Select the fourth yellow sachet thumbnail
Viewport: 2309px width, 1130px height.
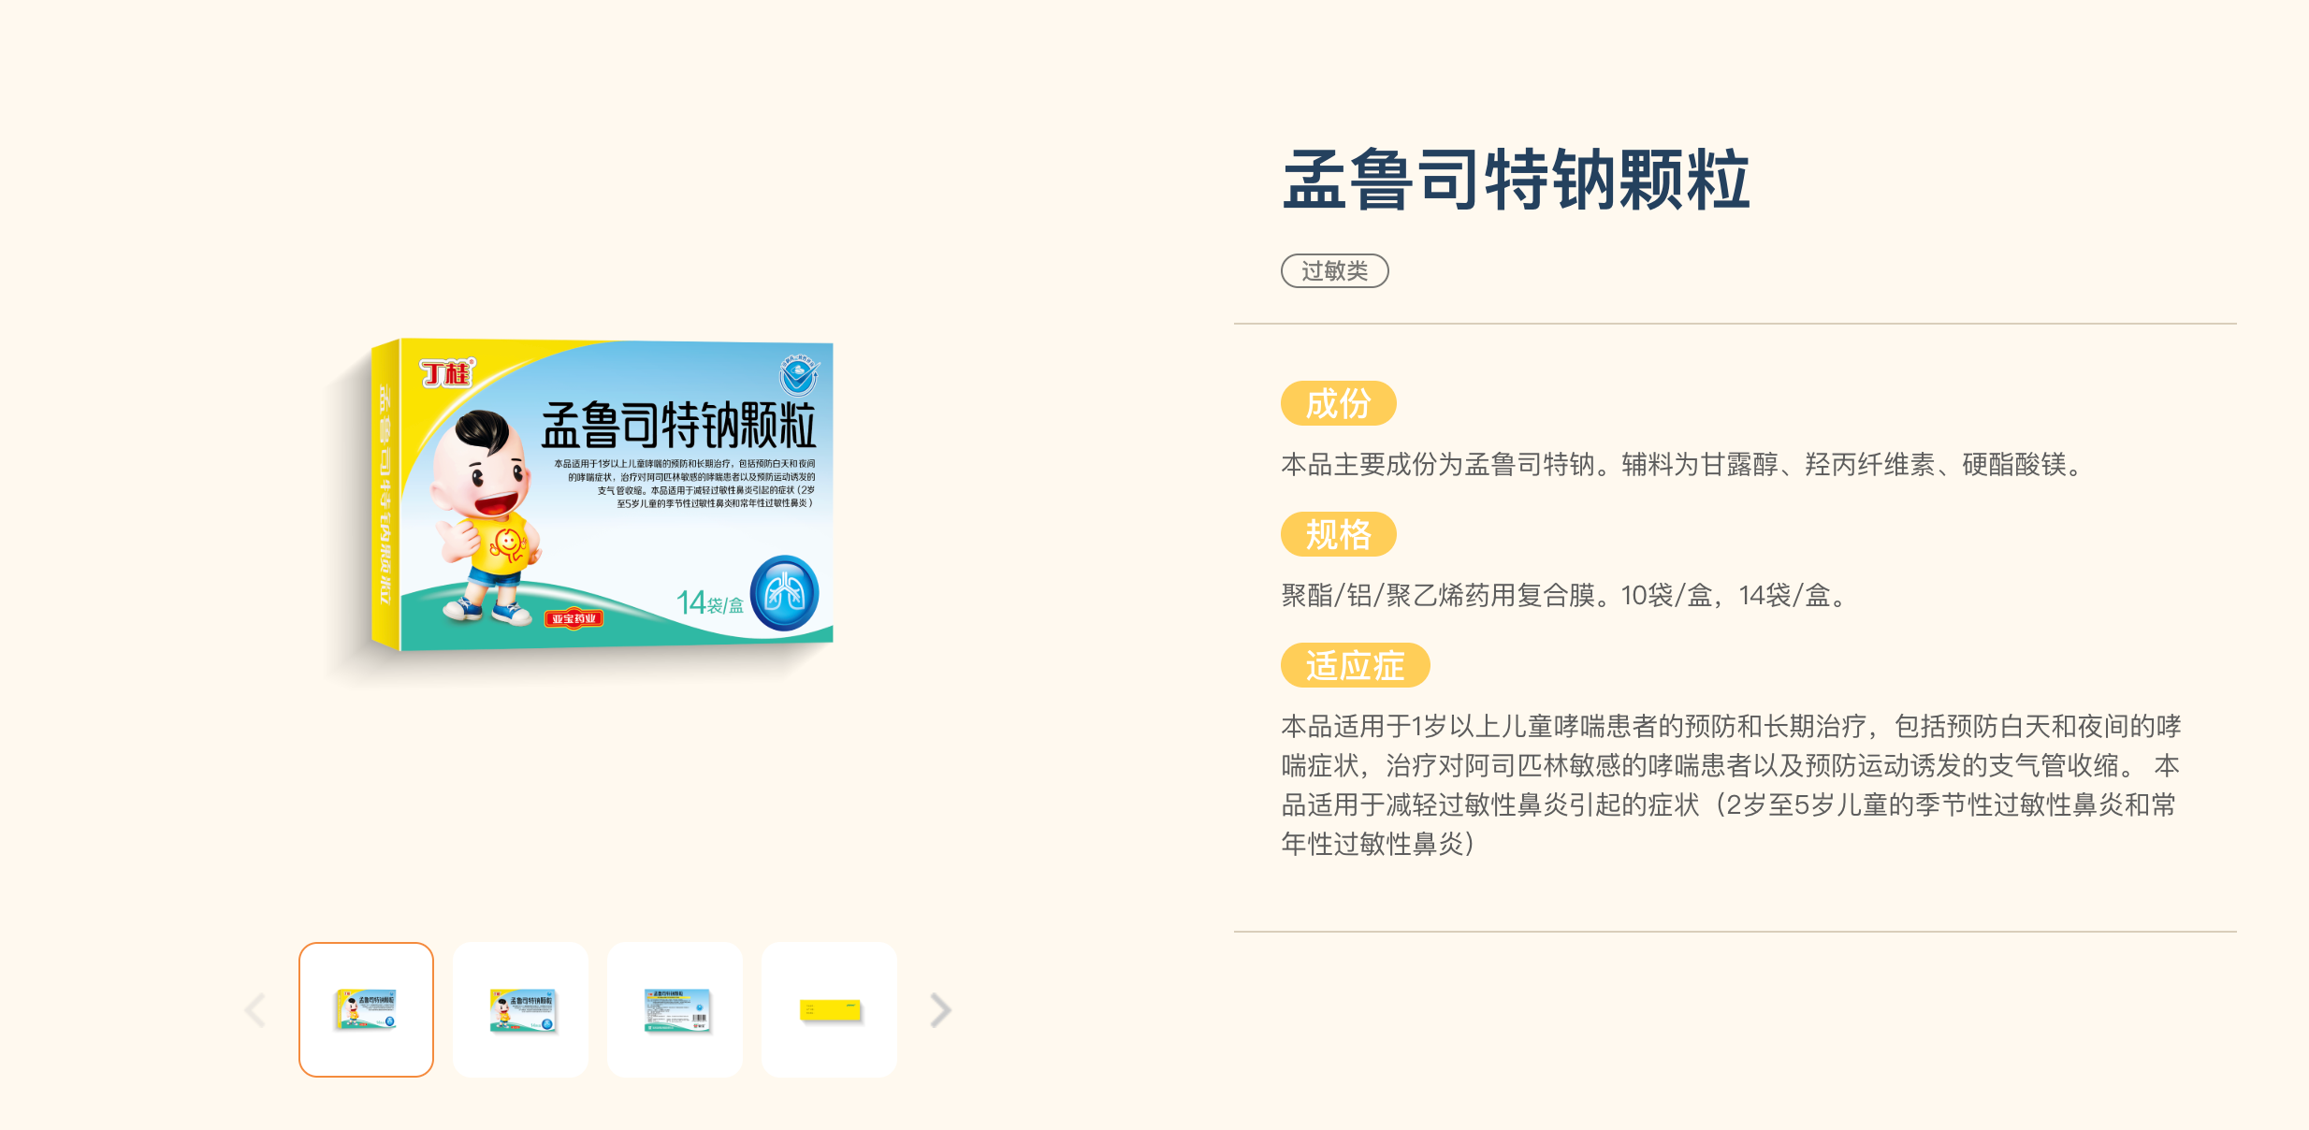(x=829, y=1009)
